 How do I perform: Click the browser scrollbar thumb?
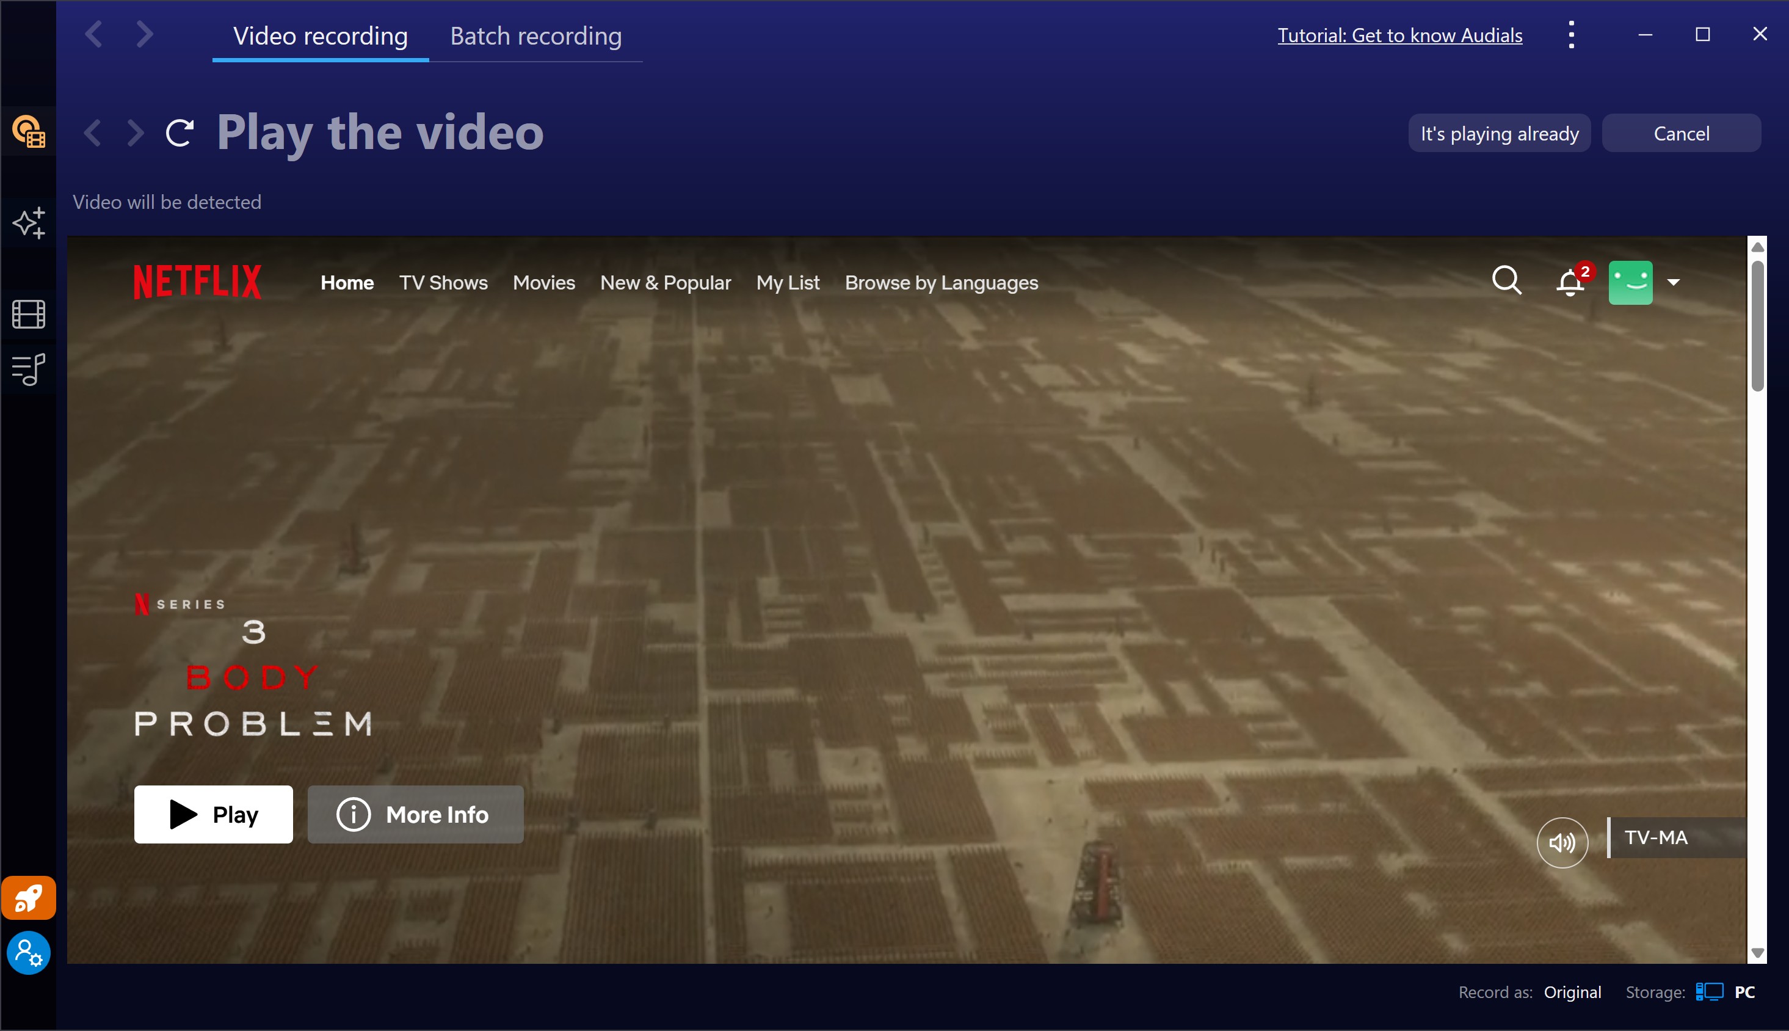pyautogui.click(x=1757, y=326)
